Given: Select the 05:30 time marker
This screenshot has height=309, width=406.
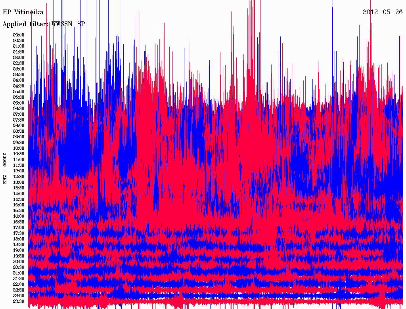Looking at the screenshot, I should tap(19, 97).
